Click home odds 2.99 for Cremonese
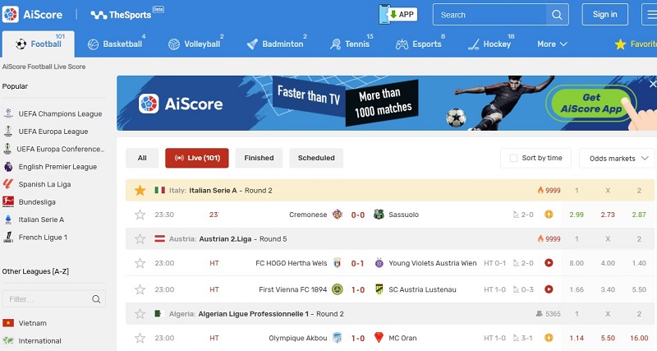The height and width of the screenshot is (351, 657). coord(577,215)
